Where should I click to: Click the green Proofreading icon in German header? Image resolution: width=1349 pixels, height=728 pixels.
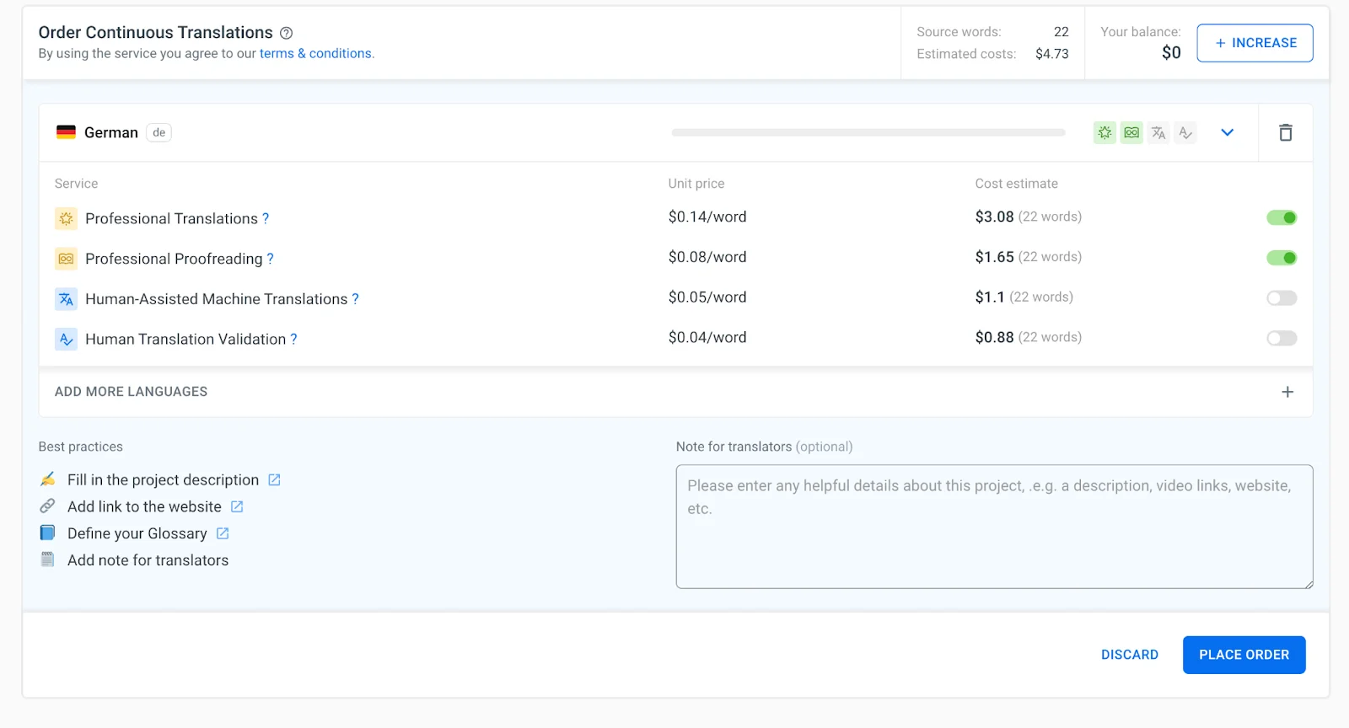click(1131, 132)
